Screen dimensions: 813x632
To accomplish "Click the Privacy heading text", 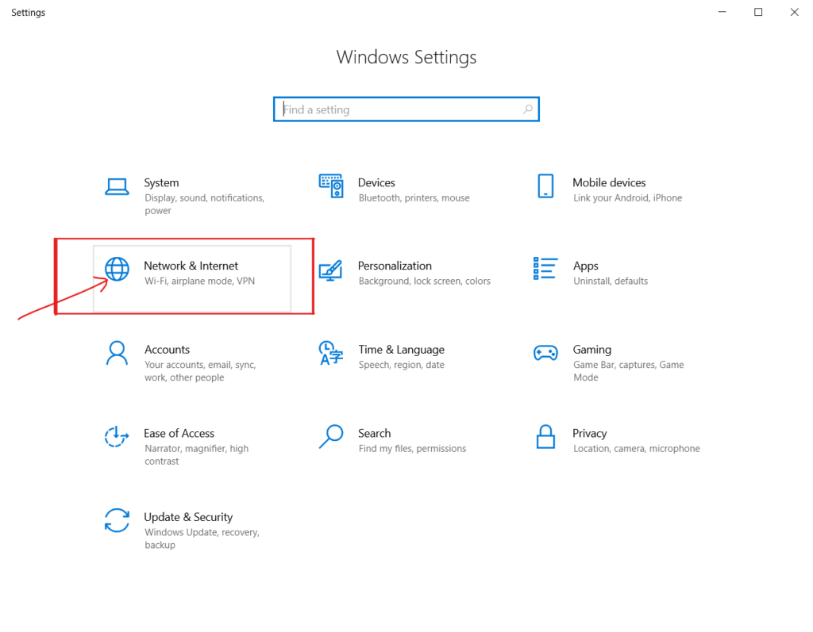I will (589, 433).
